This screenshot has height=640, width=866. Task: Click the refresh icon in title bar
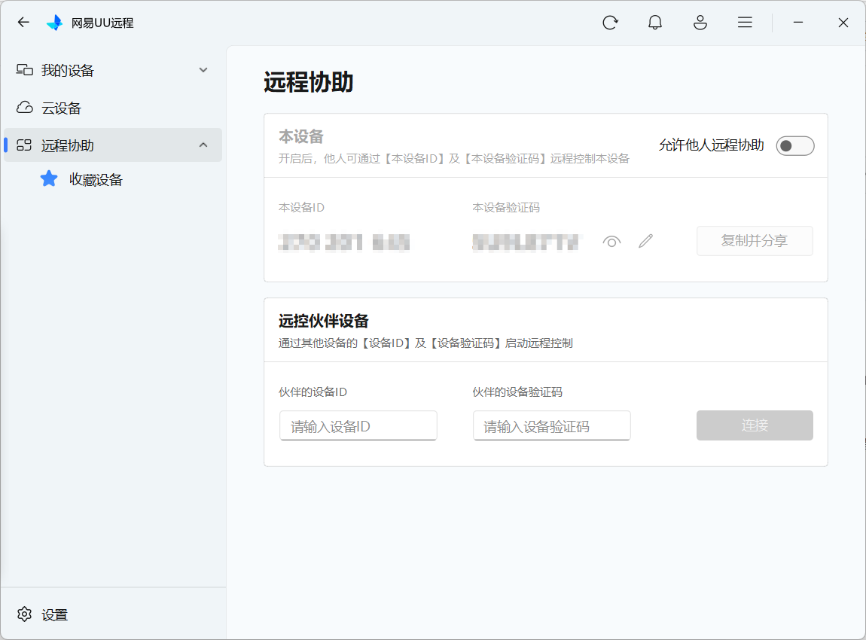coord(610,23)
